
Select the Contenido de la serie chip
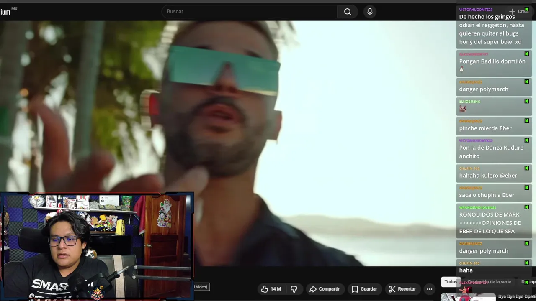click(x=489, y=282)
